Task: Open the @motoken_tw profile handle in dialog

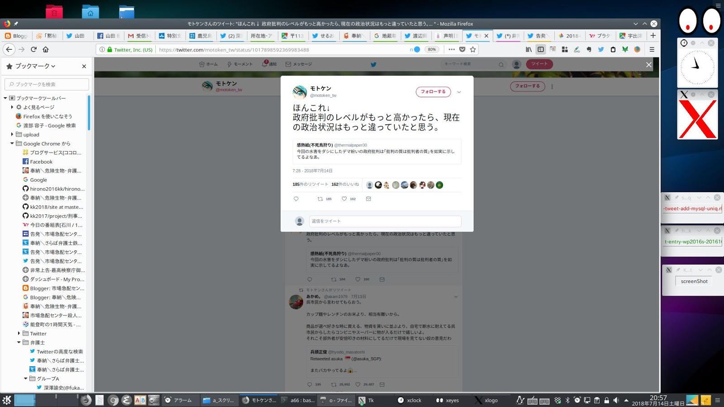Action: (323, 95)
